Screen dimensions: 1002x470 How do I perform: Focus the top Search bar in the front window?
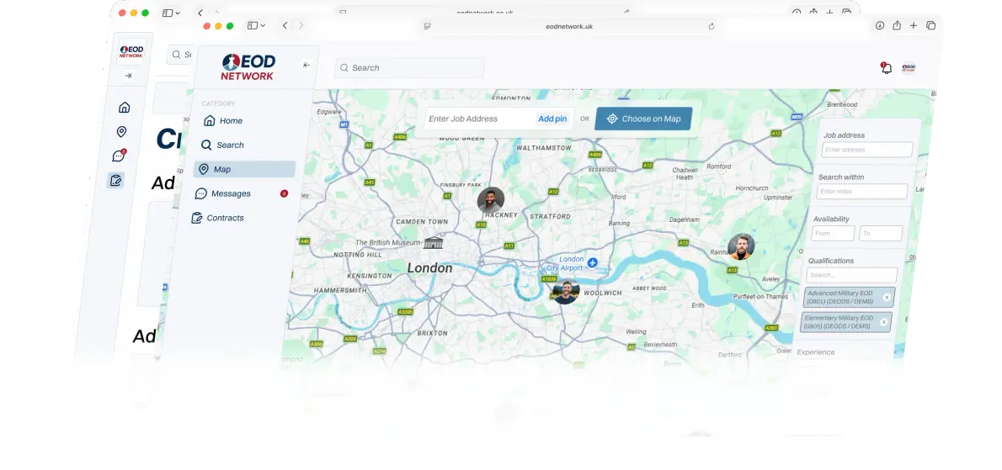tap(409, 67)
